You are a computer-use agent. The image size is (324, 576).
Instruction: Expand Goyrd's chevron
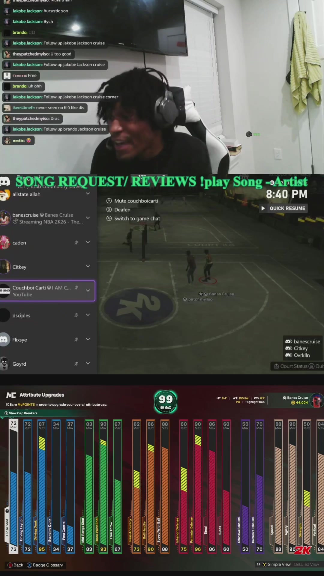pyautogui.click(x=88, y=363)
